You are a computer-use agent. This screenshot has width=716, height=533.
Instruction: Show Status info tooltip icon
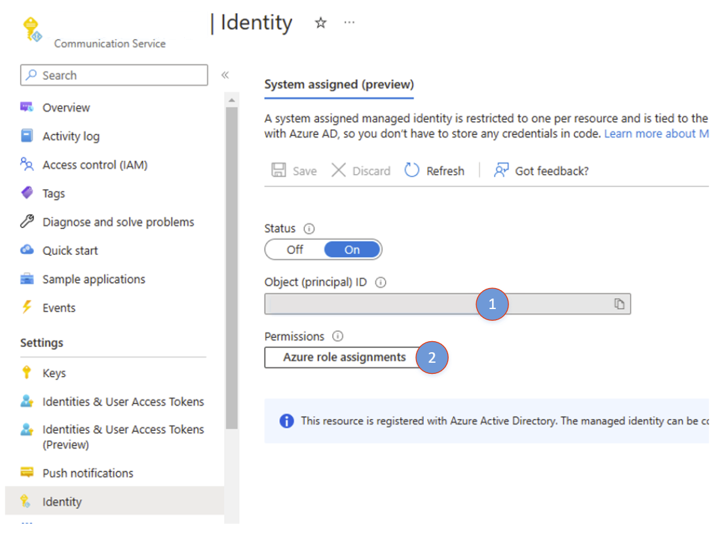click(x=309, y=229)
